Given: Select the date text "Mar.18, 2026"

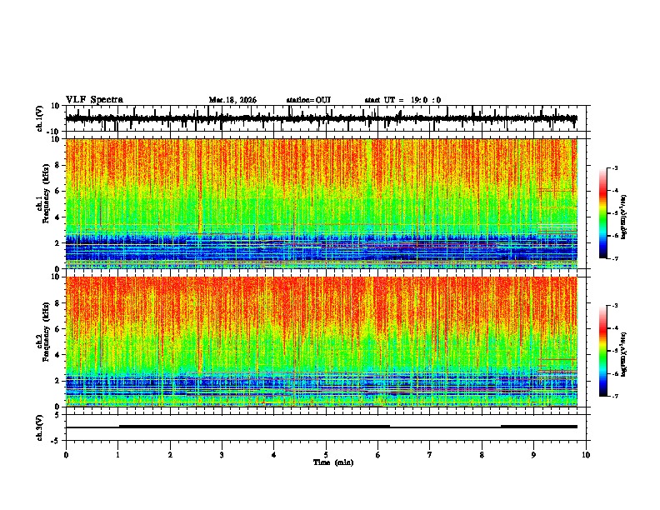Looking at the screenshot, I should [x=232, y=100].
